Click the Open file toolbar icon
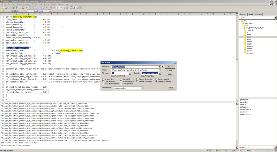277x152 pixels. pos(6,7)
